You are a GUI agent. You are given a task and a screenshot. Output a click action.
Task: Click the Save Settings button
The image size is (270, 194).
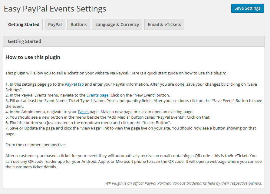[247, 8]
